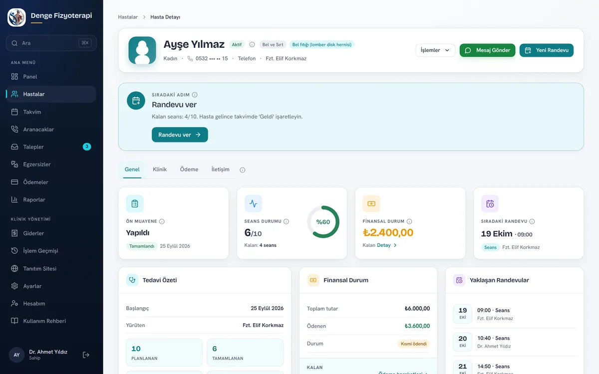The image size is (599, 374).
Task: Click info icon beside SEANS DURUMU
Action: pyautogui.click(x=286, y=221)
